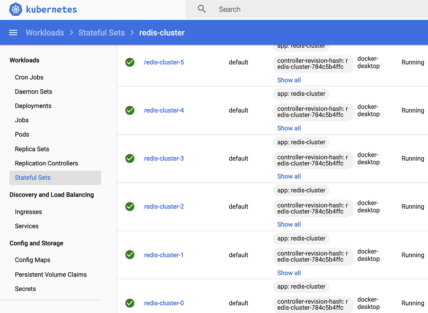Click green status check for redis-cluster-2
The width and height of the screenshot is (428, 313).
click(130, 206)
